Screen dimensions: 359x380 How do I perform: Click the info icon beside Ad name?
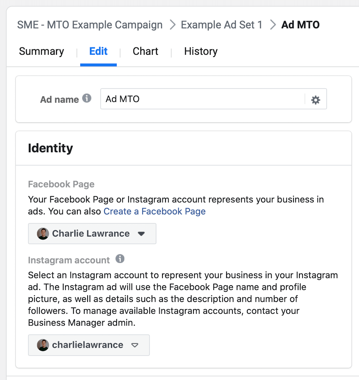(87, 98)
